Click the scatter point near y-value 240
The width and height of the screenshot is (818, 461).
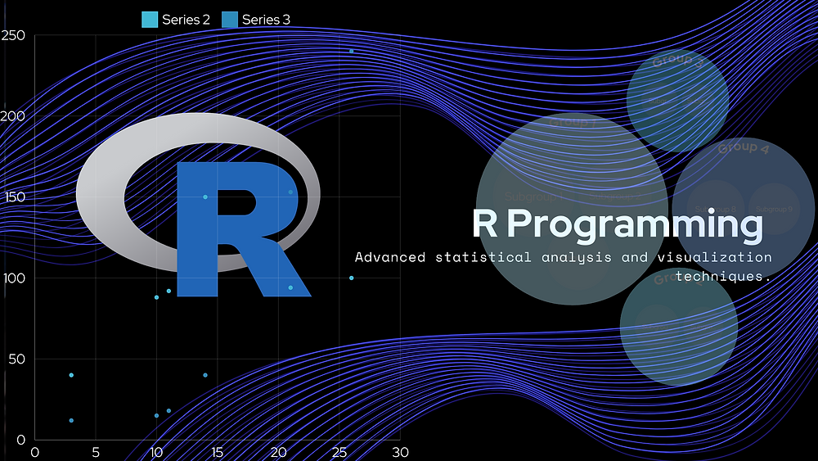(x=352, y=51)
